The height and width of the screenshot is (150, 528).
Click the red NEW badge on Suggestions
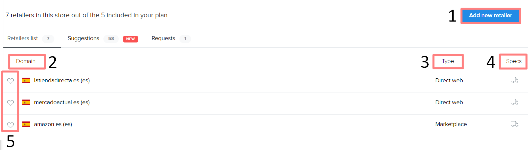point(130,39)
